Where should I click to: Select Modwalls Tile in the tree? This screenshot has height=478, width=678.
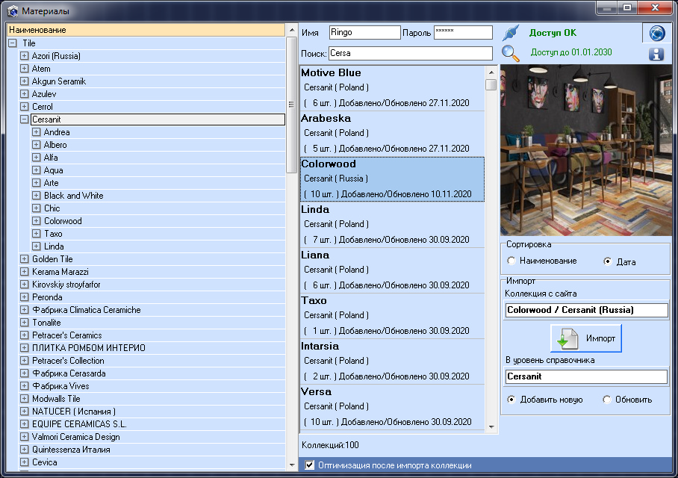coord(56,398)
